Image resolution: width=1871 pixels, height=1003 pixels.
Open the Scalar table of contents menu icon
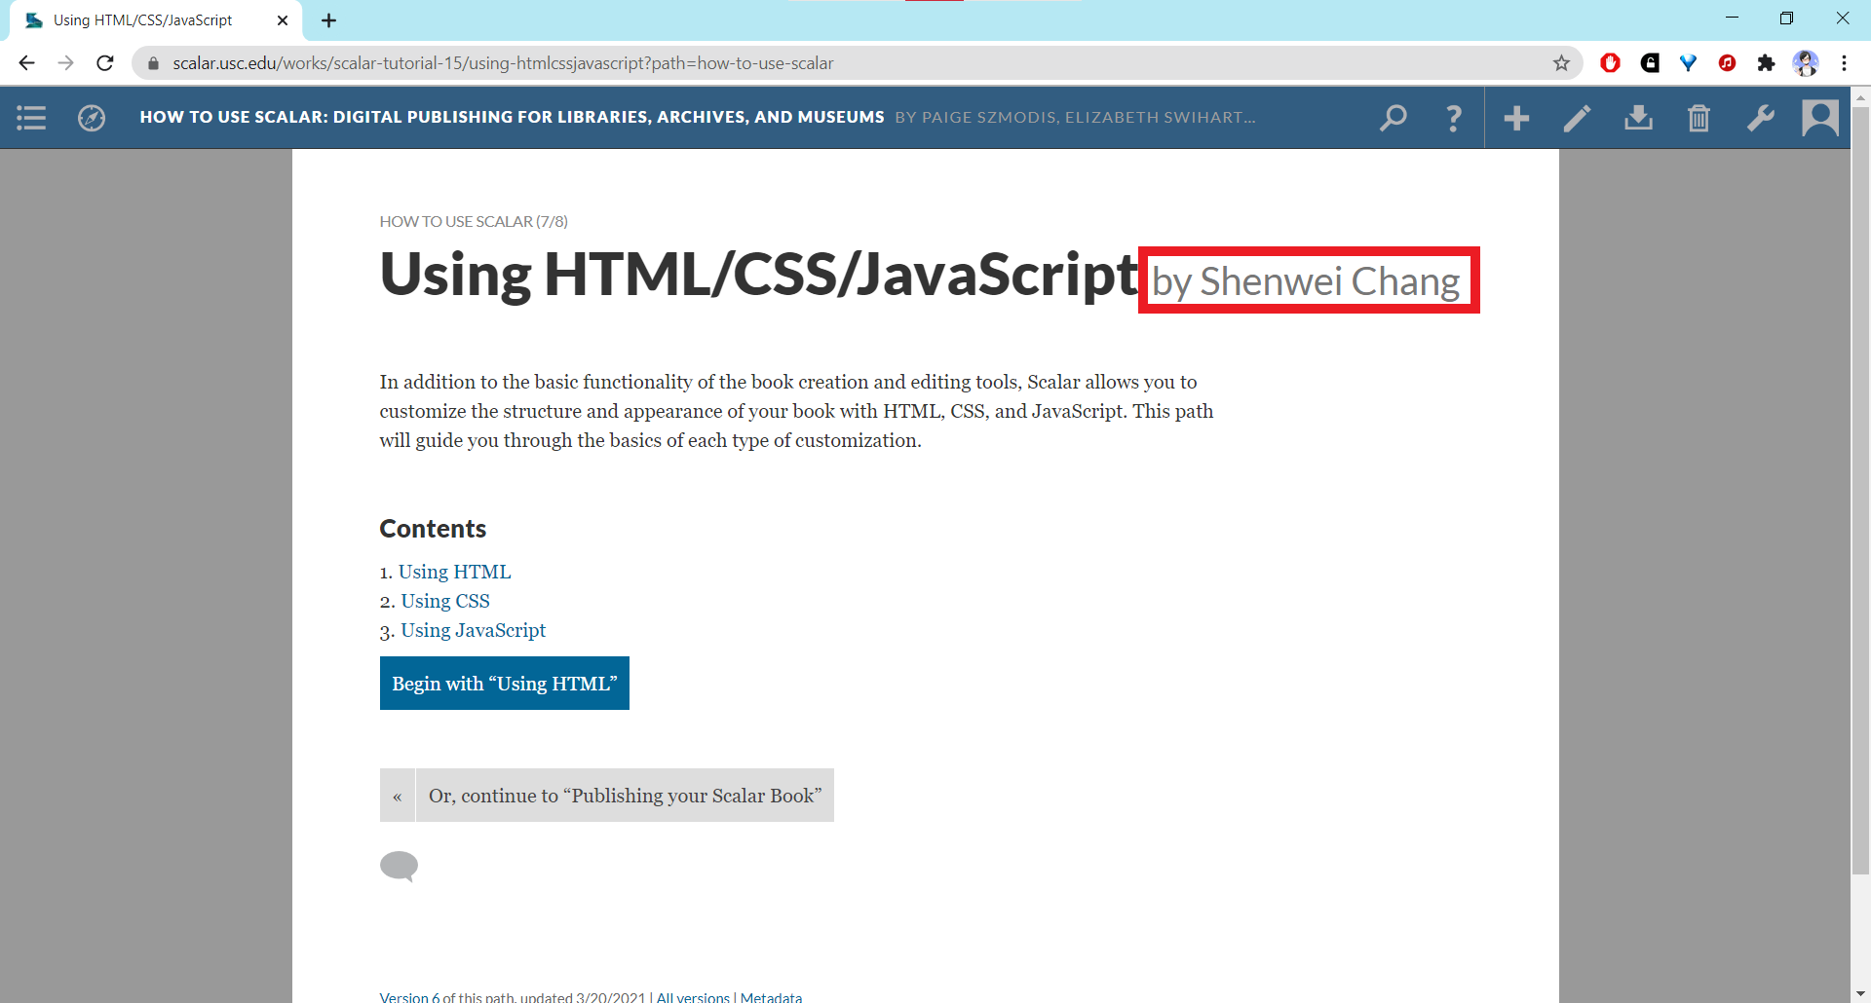pos(31,118)
